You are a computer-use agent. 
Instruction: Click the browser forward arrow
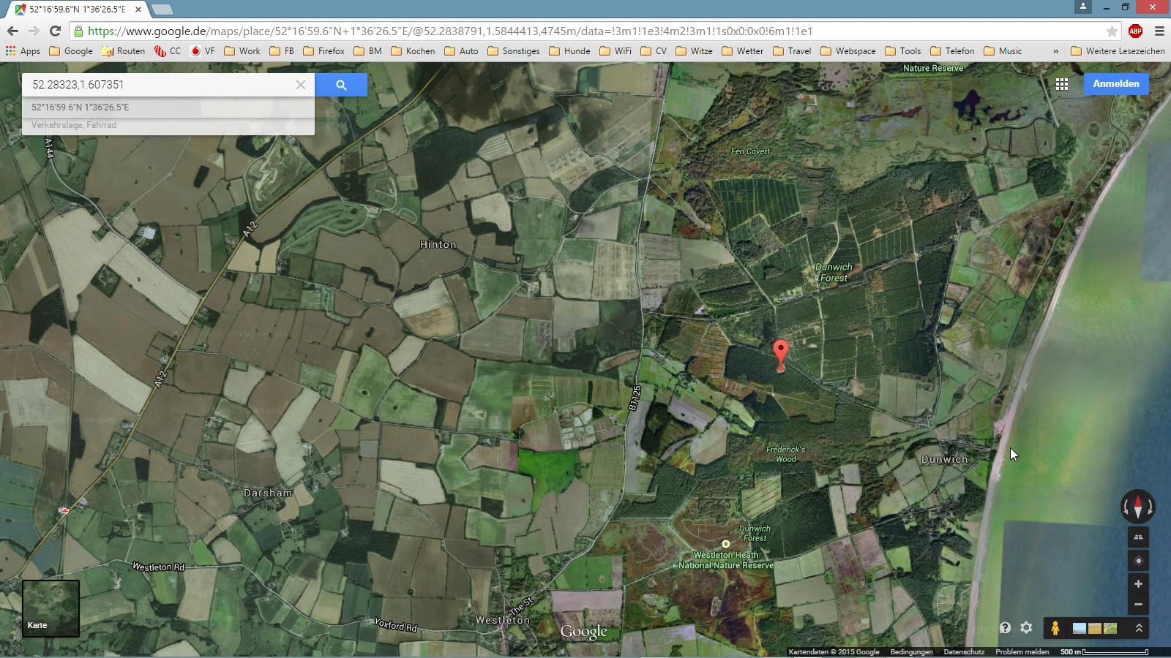(x=34, y=31)
